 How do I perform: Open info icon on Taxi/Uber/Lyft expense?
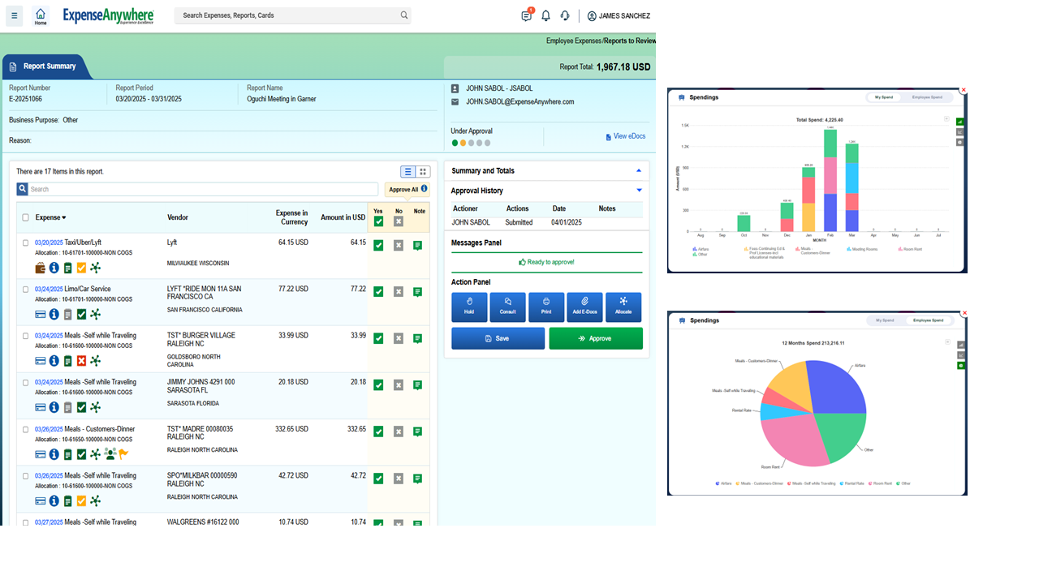(54, 268)
